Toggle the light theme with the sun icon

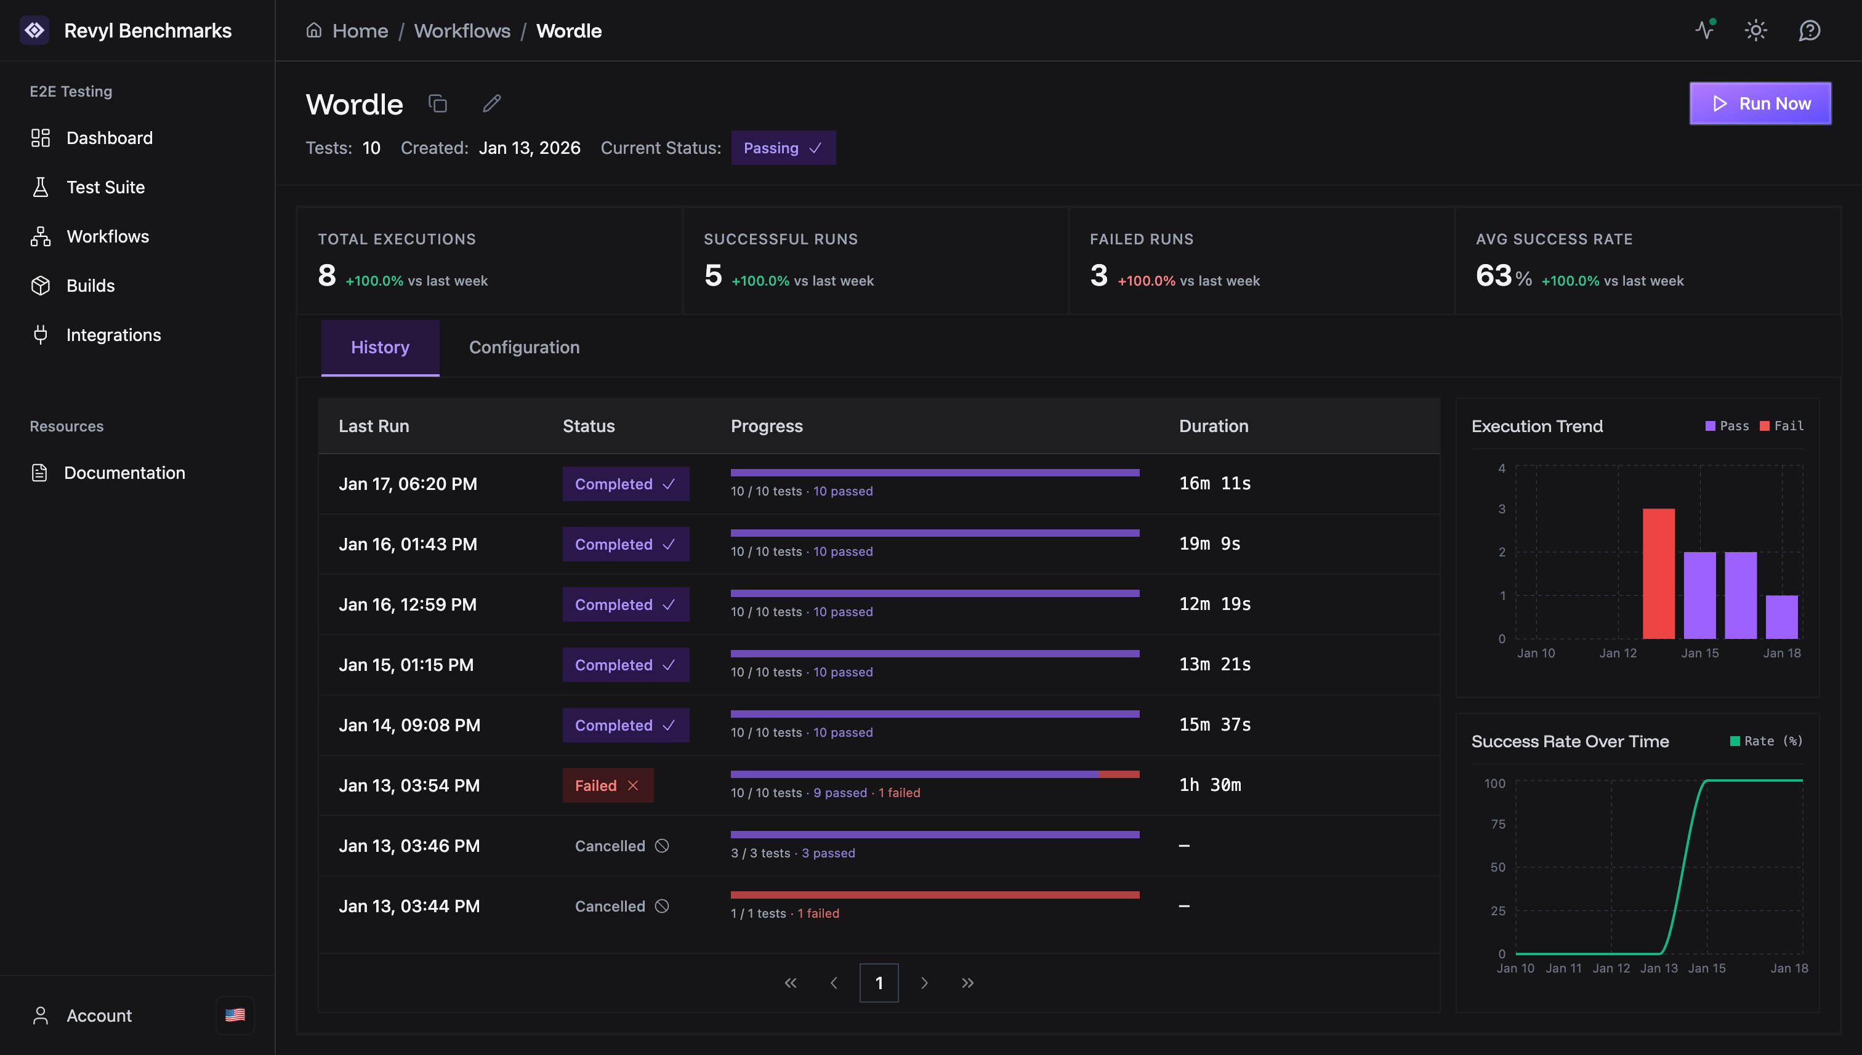pos(1756,30)
